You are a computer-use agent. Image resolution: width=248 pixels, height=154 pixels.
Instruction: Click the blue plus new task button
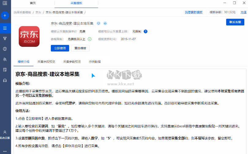5,16
